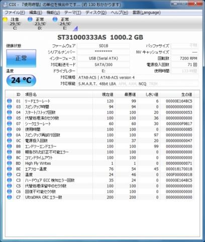Image resolution: width=205 pixels, height=242 pixels.
Task: Select the UltraDMA CRC エラー数 attribute name
Action: tap(44, 197)
